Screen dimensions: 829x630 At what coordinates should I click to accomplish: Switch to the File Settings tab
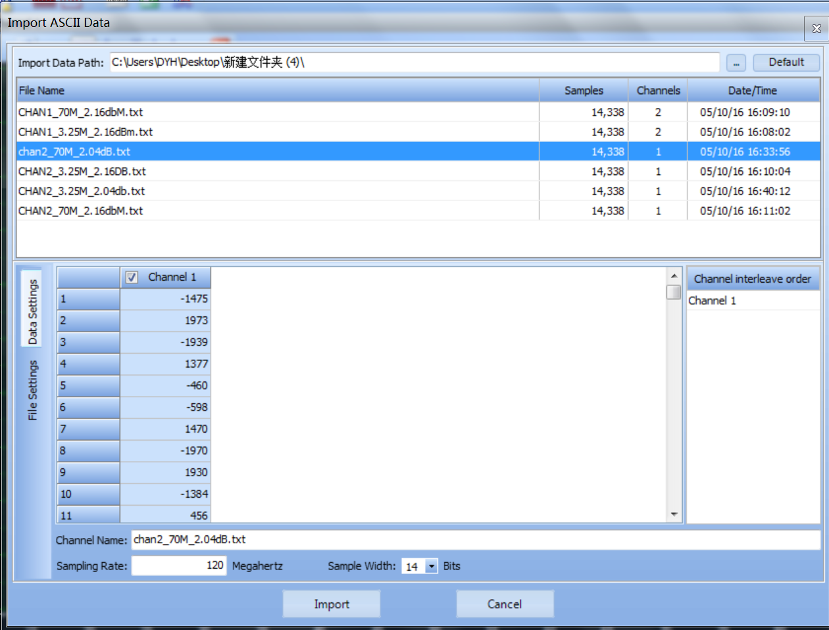(32, 390)
